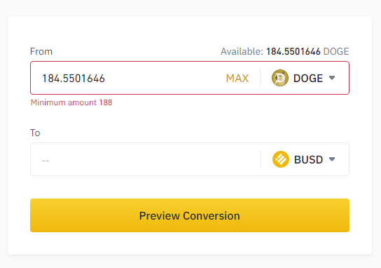Open the To selector via BUSD label
The width and height of the screenshot is (381, 268).
point(308,160)
